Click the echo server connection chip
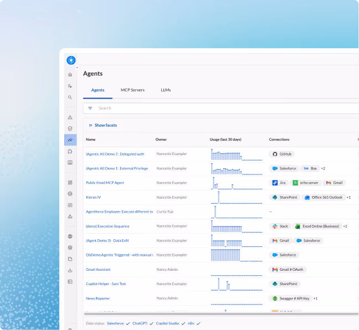359x330 pixels. [306, 183]
